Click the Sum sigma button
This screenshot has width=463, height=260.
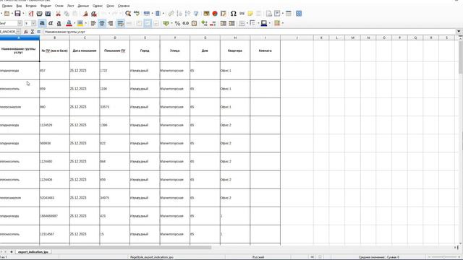[x=33, y=32]
